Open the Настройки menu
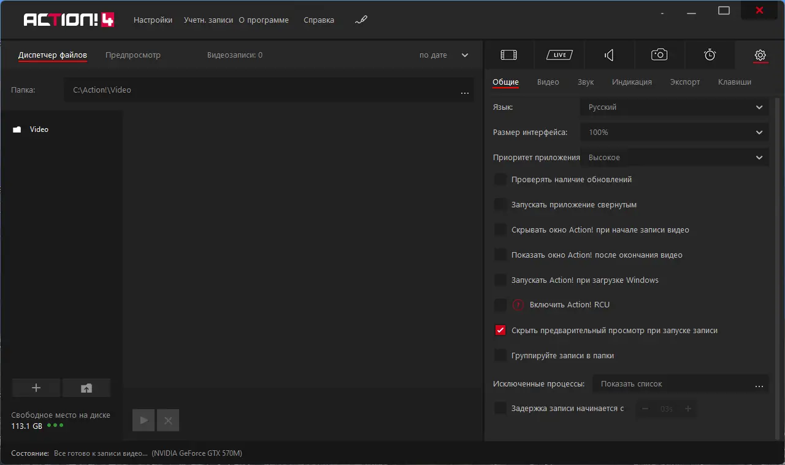Screen dimensions: 785x465 (x=153, y=20)
